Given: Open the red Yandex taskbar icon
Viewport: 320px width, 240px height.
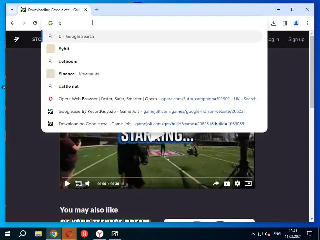Looking at the screenshot, I should (x=84, y=234).
